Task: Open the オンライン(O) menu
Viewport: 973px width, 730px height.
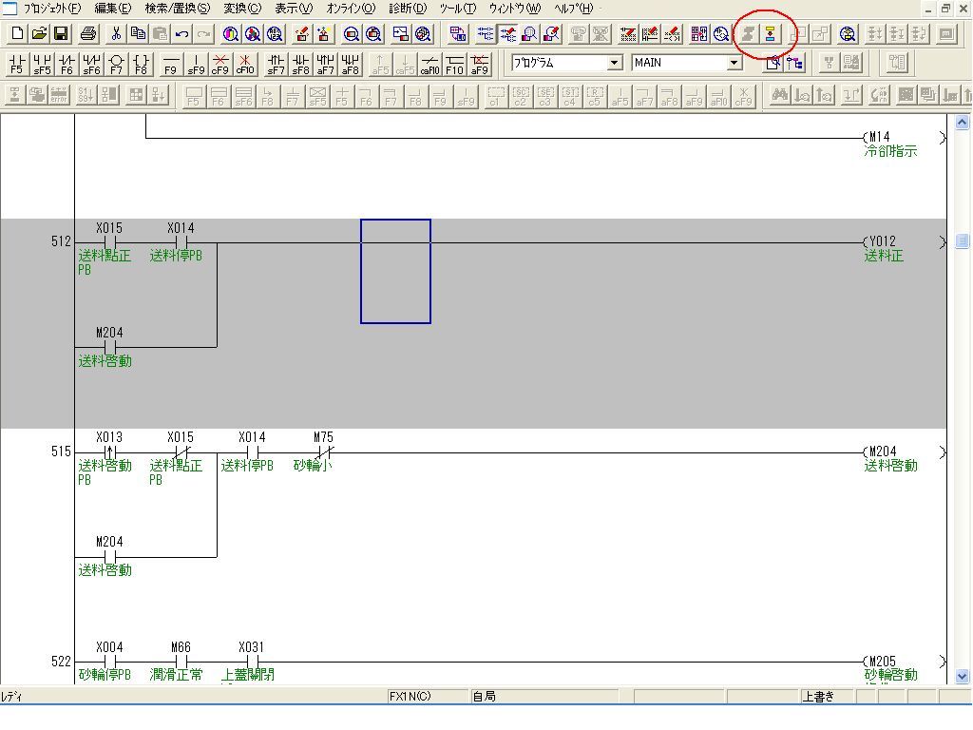Action: point(351,9)
